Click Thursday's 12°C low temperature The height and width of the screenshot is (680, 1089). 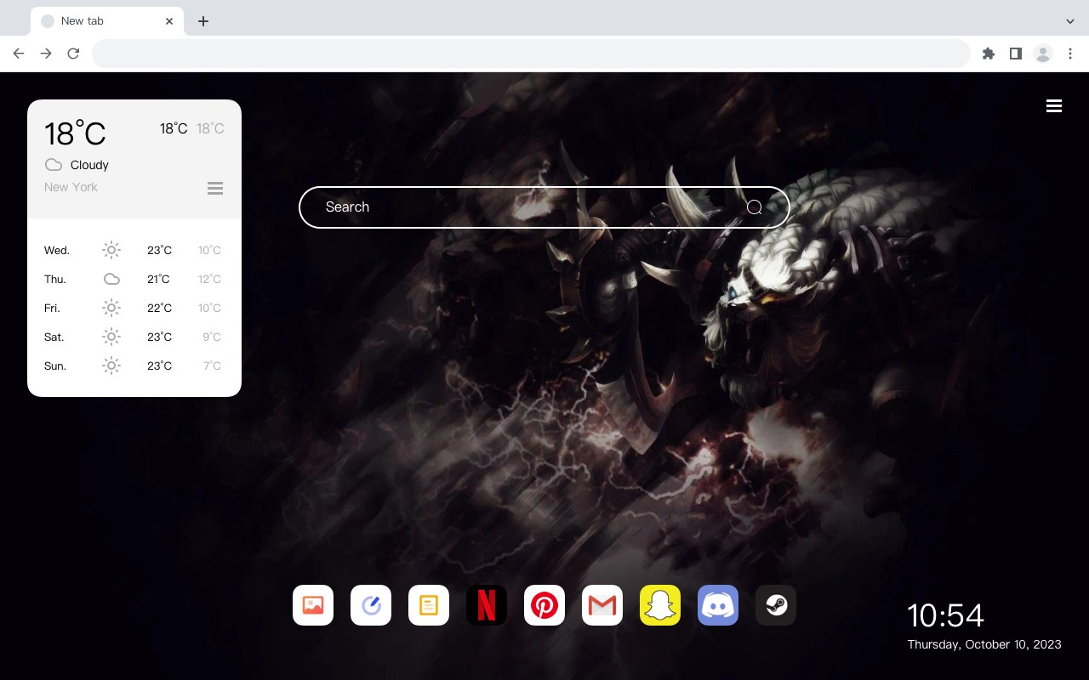click(x=209, y=279)
